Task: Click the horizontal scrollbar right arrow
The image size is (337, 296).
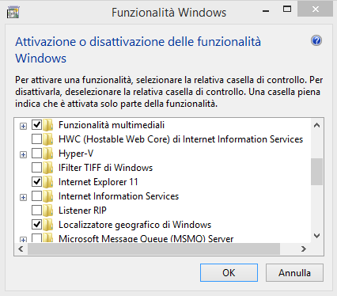Action: tap(304, 249)
